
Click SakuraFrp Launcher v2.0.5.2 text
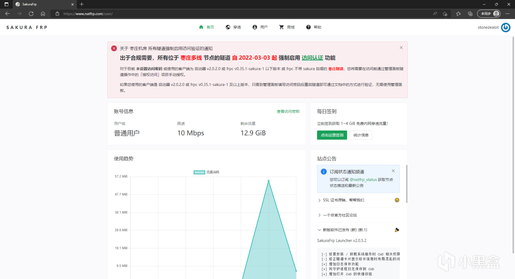(342, 241)
